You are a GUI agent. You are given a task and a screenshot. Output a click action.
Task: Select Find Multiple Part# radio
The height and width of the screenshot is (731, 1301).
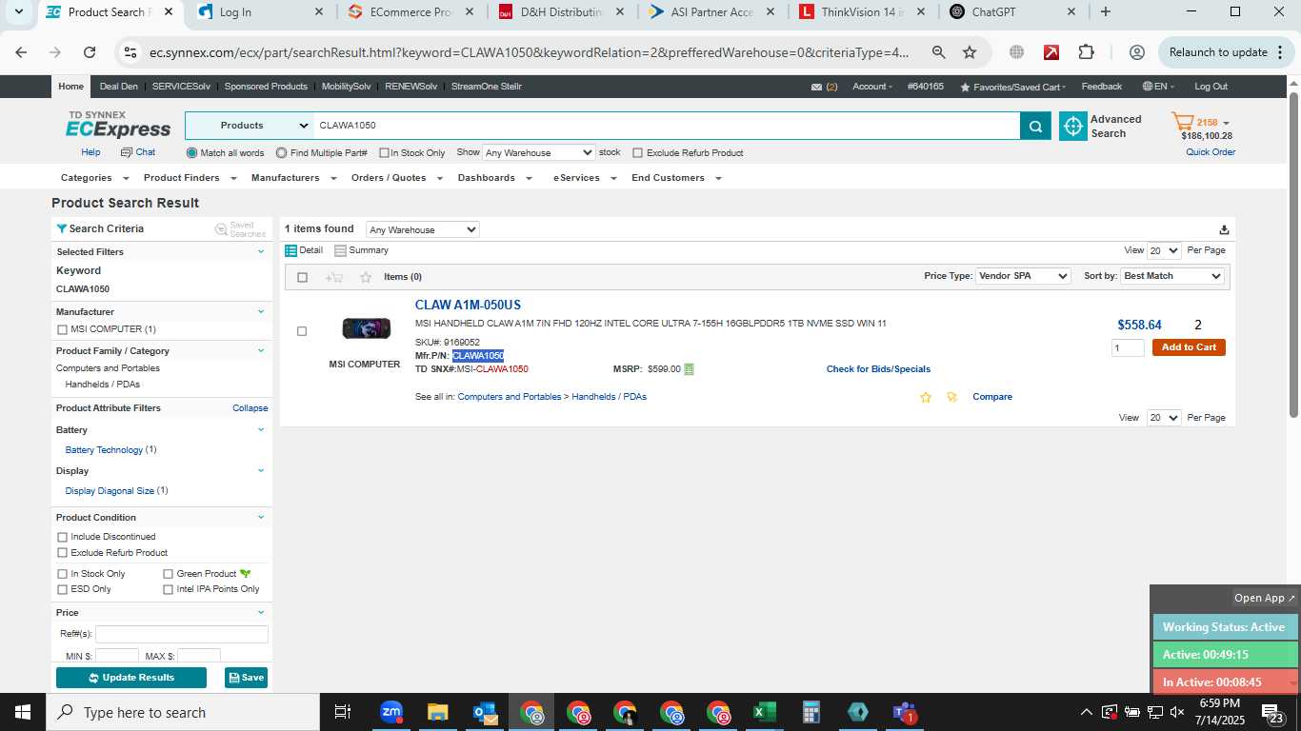[x=282, y=153]
